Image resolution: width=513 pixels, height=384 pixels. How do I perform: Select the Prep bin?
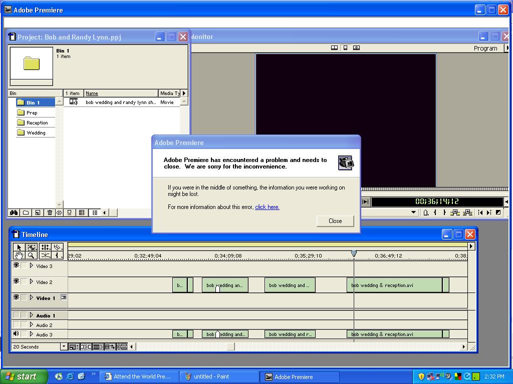(36, 112)
